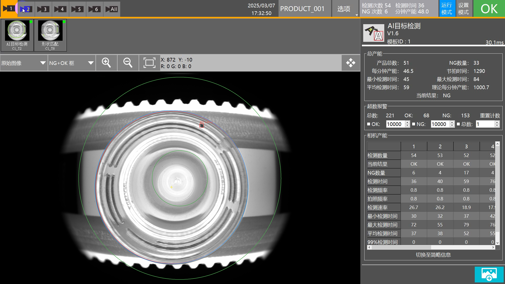Click 切换至简略信息 link
This screenshot has height=284, width=505.
pyautogui.click(x=433, y=255)
